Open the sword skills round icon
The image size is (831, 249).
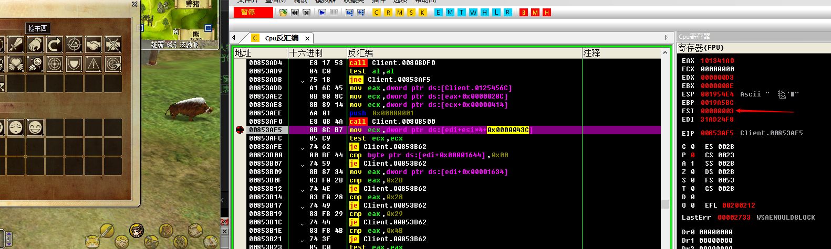(107, 230)
